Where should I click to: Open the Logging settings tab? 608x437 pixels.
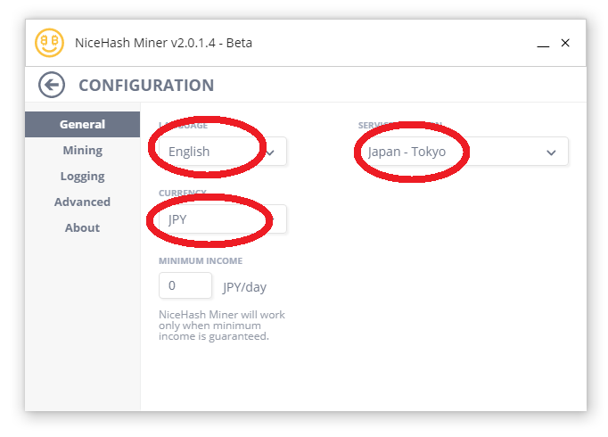pyautogui.click(x=82, y=176)
